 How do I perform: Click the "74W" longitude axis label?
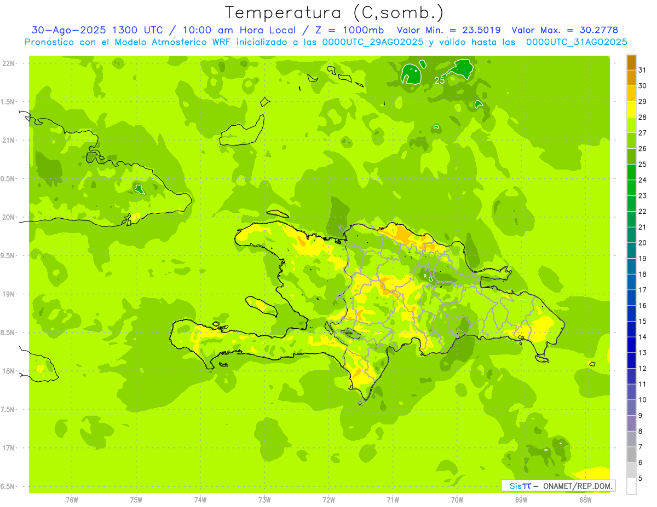click(x=200, y=500)
